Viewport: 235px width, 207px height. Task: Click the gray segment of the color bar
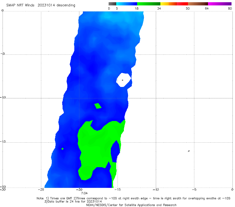point(112,4)
